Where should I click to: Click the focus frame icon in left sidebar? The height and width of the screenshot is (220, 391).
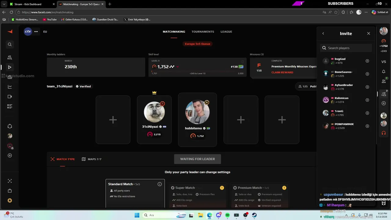click(x=10, y=181)
